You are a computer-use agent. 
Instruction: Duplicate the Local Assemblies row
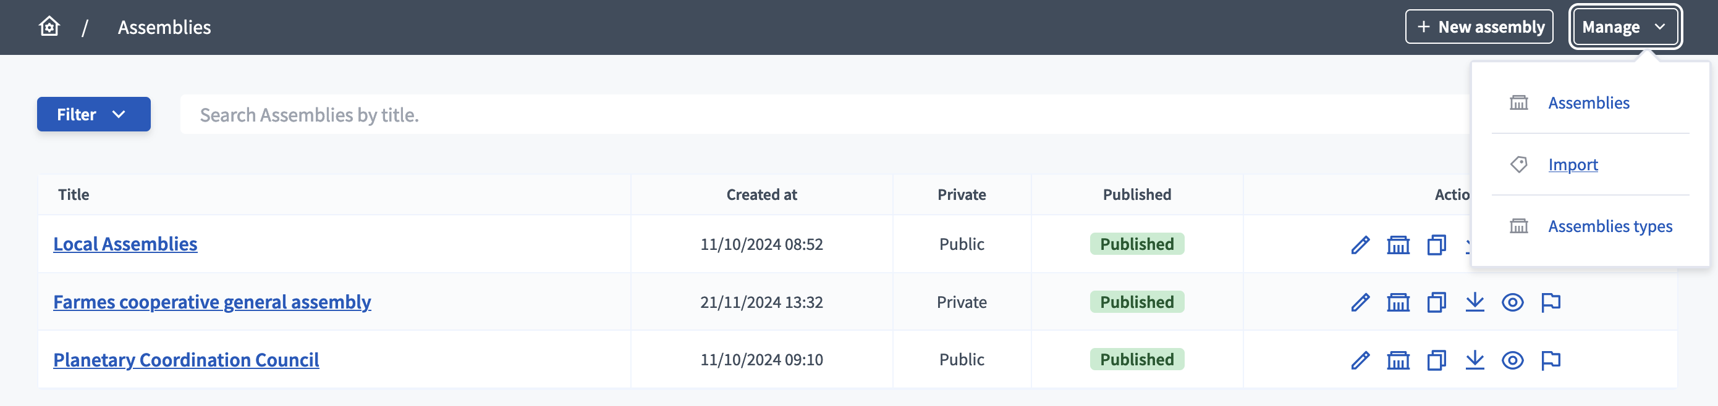coord(1436,245)
